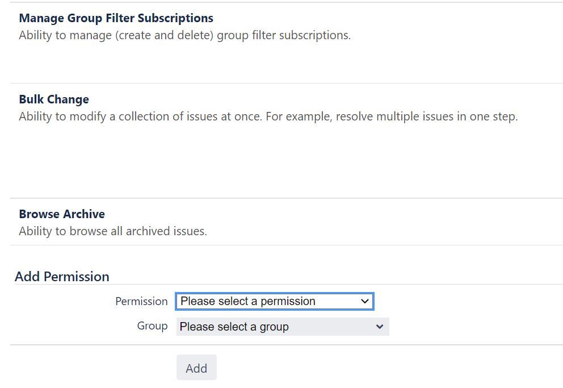
Task: Click the Bulk Change permission title
Action: point(54,99)
